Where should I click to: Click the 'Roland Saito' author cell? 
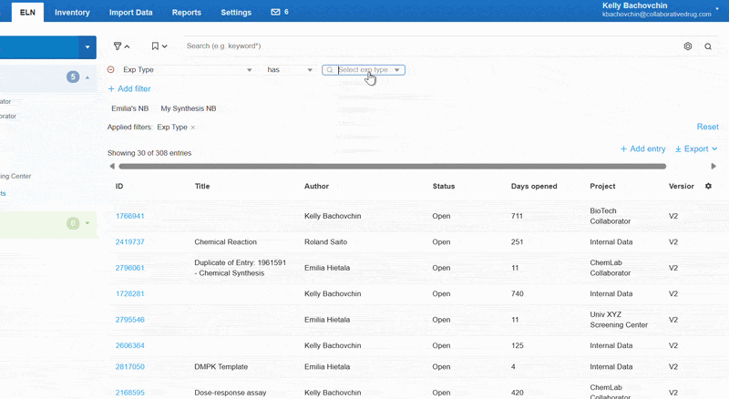325,241
